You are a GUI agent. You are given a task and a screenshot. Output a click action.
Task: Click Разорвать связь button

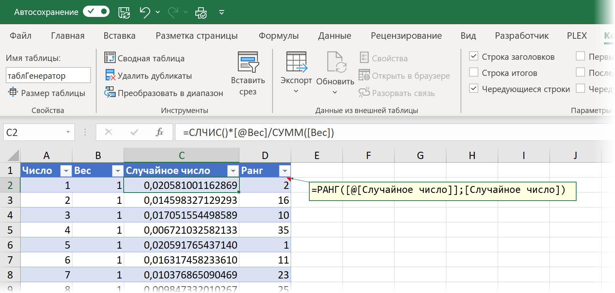coord(397,93)
